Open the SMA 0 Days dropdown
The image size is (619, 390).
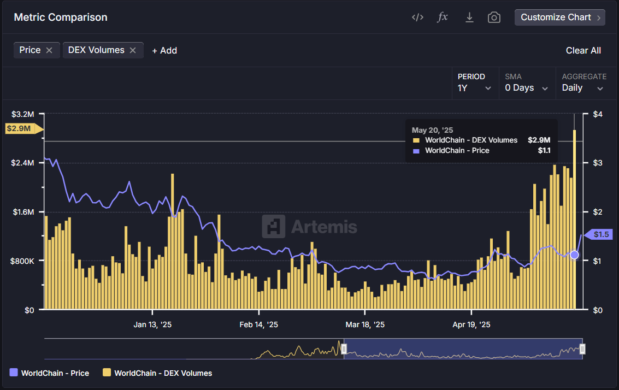[x=526, y=82]
